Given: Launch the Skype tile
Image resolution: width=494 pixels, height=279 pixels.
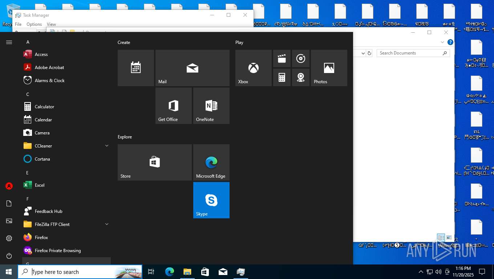Looking at the screenshot, I should pyautogui.click(x=211, y=200).
